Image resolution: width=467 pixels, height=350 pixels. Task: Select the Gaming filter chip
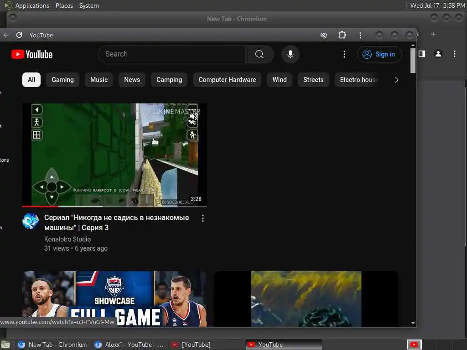[x=62, y=80]
